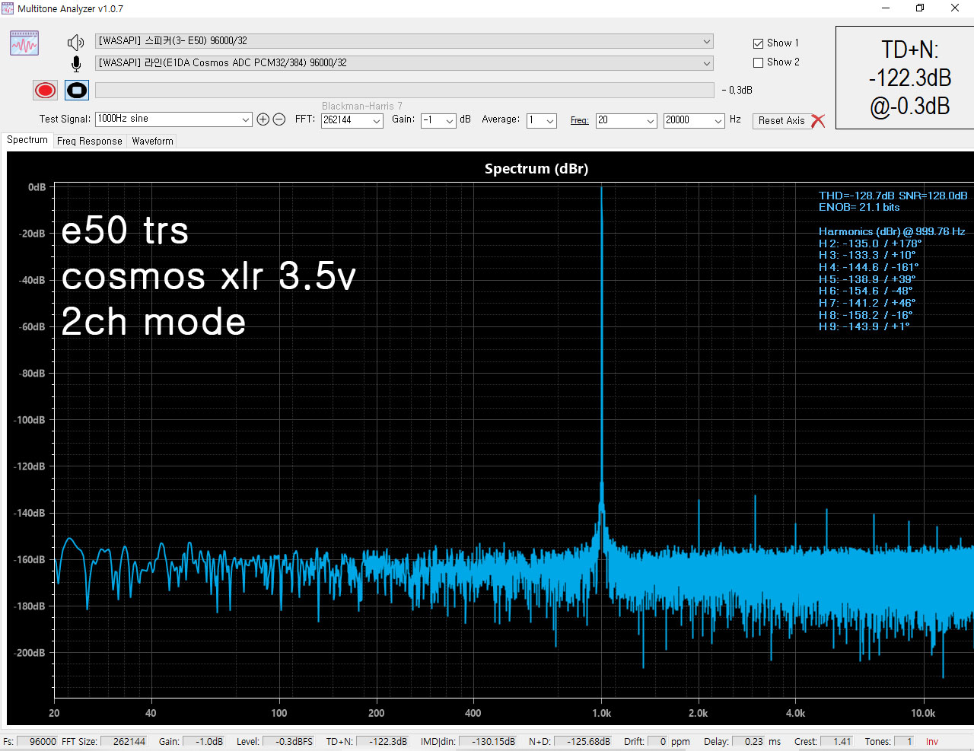Click the ENOB= 21.1 bits text
974x751 pixels.
(859, 207)
